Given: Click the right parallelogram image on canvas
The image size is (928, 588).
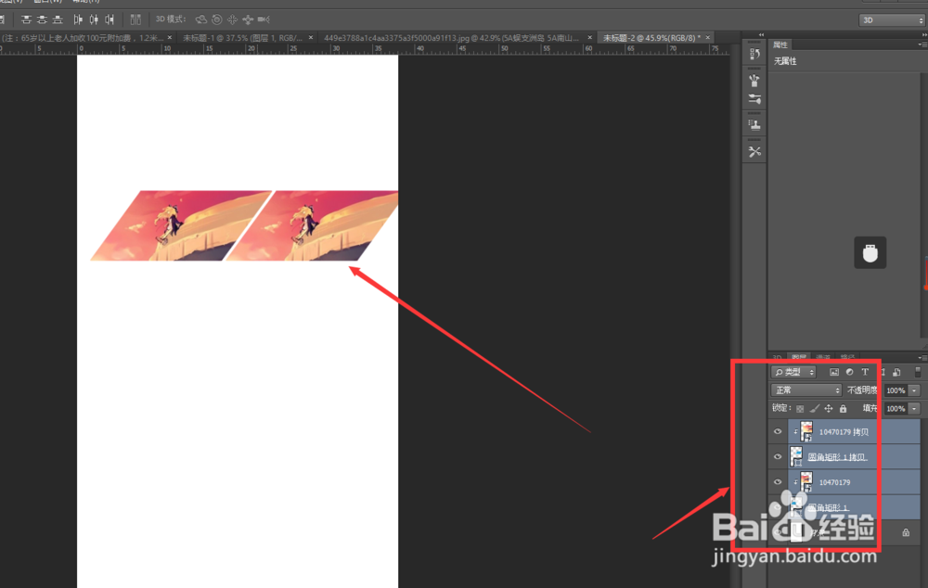Looking at the screenshot, I should pyautogui.click(x=312, y=225).
